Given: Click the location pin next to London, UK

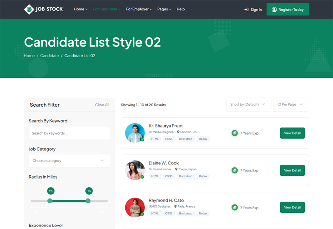Looking at the screenshot, I should point(178,132).
